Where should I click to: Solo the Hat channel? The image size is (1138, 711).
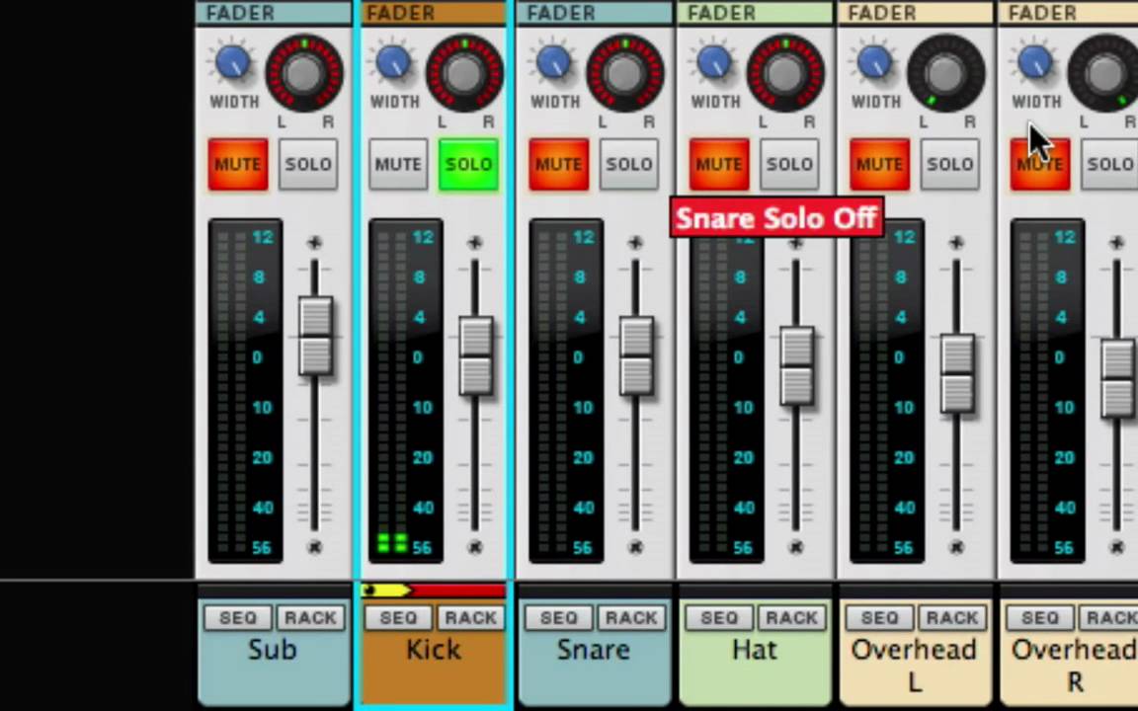(789, 165)
